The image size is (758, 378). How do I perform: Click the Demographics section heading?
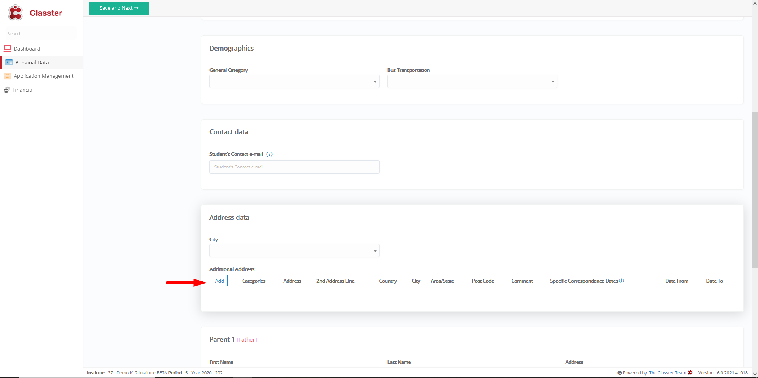(231, 48)
